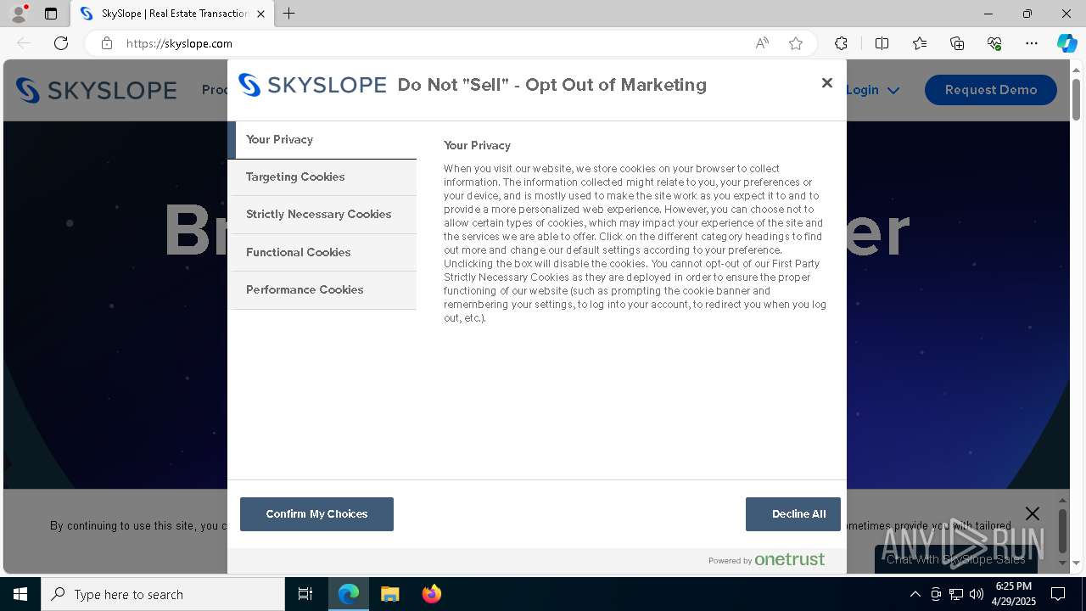The image size is (1086, 611).
Task: Open the Settings and more menu
Action: pyautogui.click(x=1032, y=43)
